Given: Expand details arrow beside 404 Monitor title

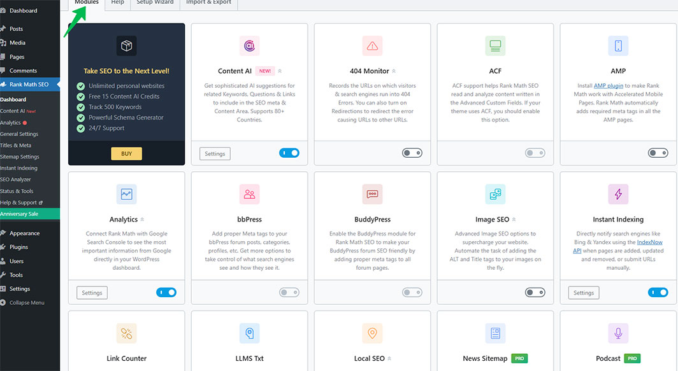Looking at the screenshot, I should pyautogui.click(x=394, y=71).
